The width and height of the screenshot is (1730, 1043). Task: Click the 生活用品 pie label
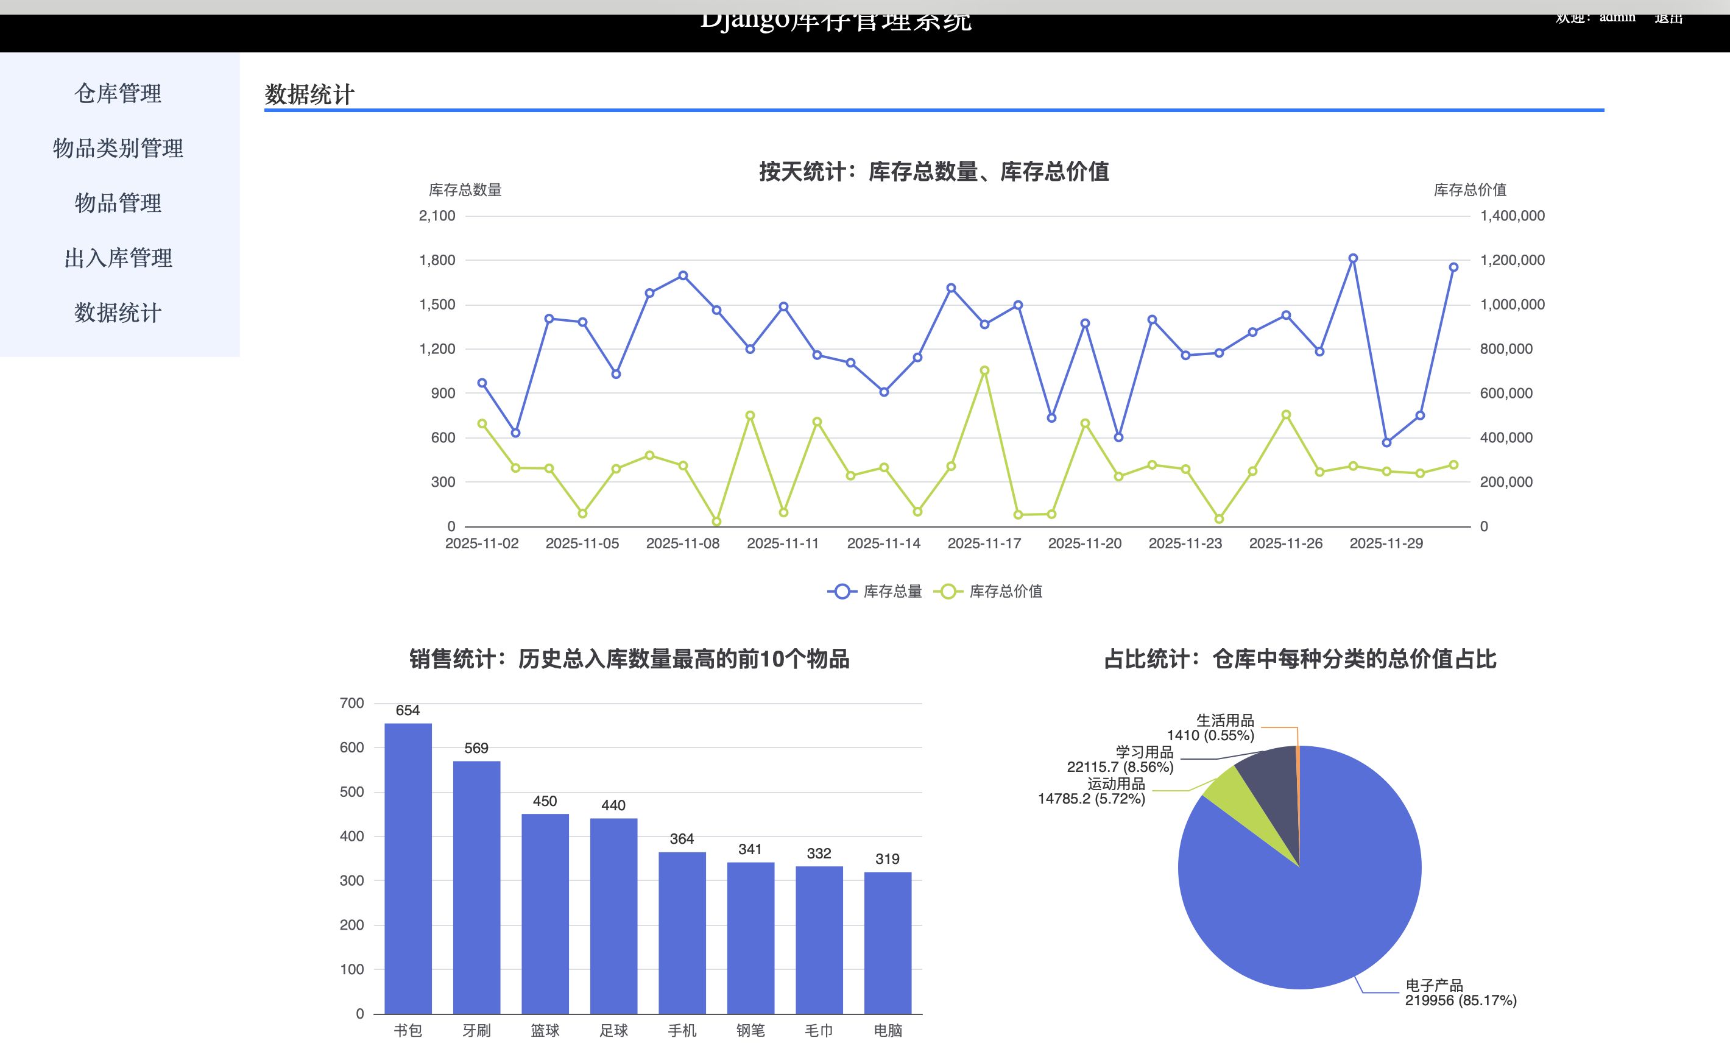click(x=1224, y=721)
